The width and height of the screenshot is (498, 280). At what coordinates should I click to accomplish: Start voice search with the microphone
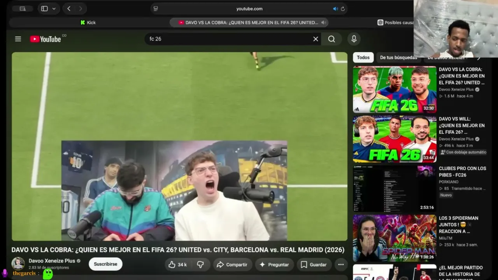354,39
